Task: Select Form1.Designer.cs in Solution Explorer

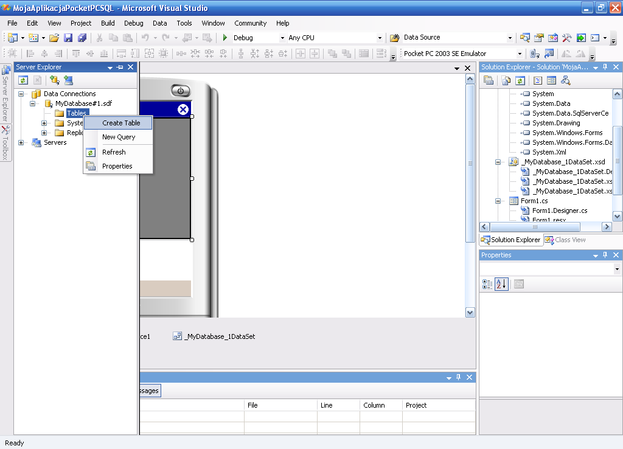Action: coord(559,211)
